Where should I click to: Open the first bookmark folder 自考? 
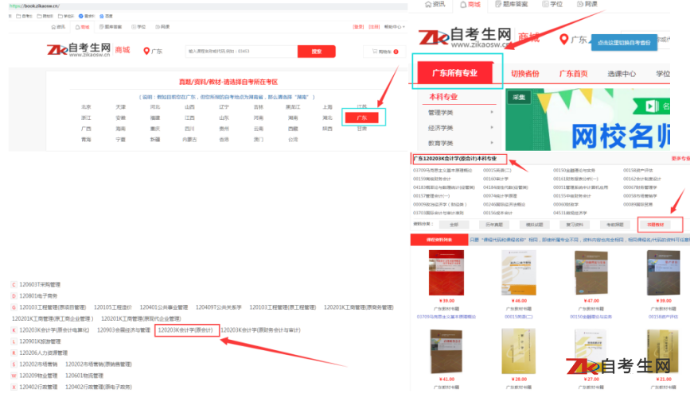pos(24,16)
